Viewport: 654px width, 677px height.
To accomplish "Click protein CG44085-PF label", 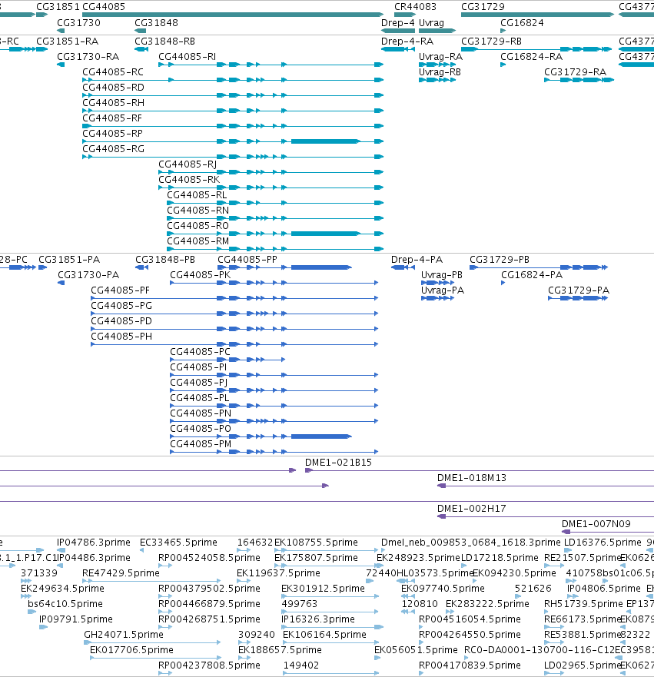I will tap(121, 290).
